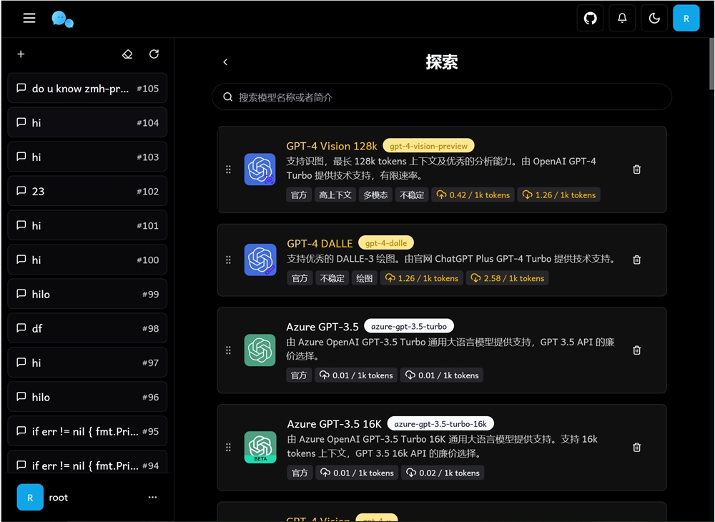Delete the Azure GPT-3.5 model

[x=637, y=350]
